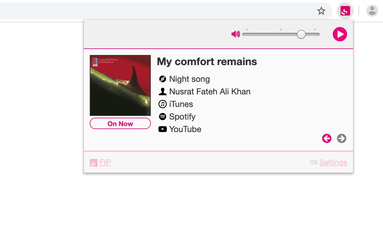Open the YouTube link
Viewport: 383px width, 239px height.
pos(185,129)
